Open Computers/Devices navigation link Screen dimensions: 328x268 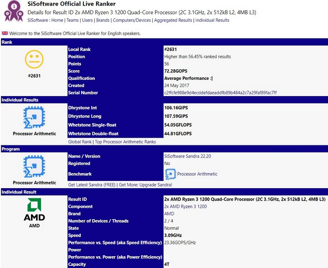(x=132, y=21)
